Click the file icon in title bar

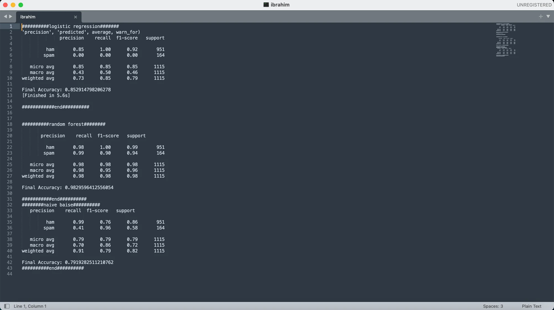click(266, 5)
